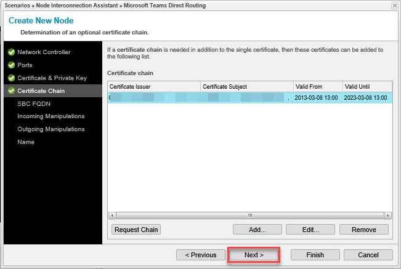
Task: Click checkmark icon beside Certificate & Private Key
Action: pos(11,78)
